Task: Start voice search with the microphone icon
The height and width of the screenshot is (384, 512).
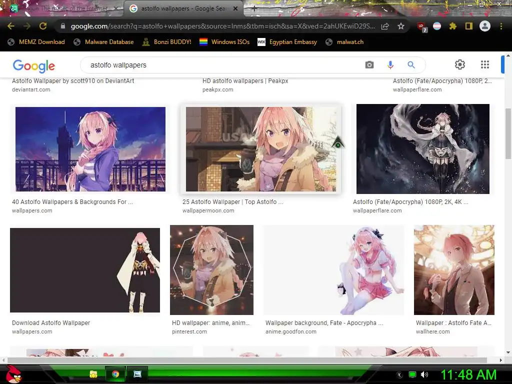Action: point(390,65)
